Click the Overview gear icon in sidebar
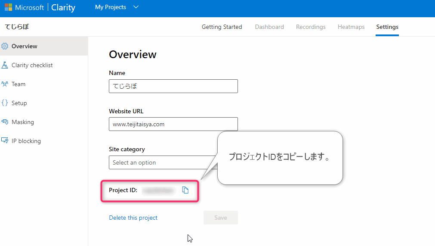The image size is (435, 246). click(x=5, y=46)
